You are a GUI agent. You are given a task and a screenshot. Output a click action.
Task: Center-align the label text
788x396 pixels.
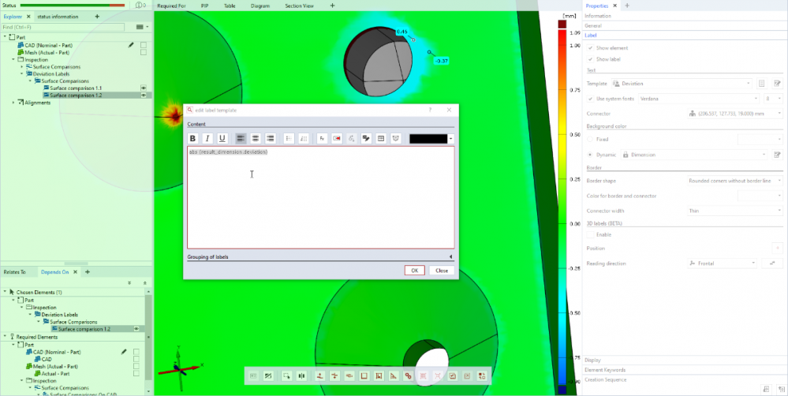pyautogui.click(x=256, y=139)
